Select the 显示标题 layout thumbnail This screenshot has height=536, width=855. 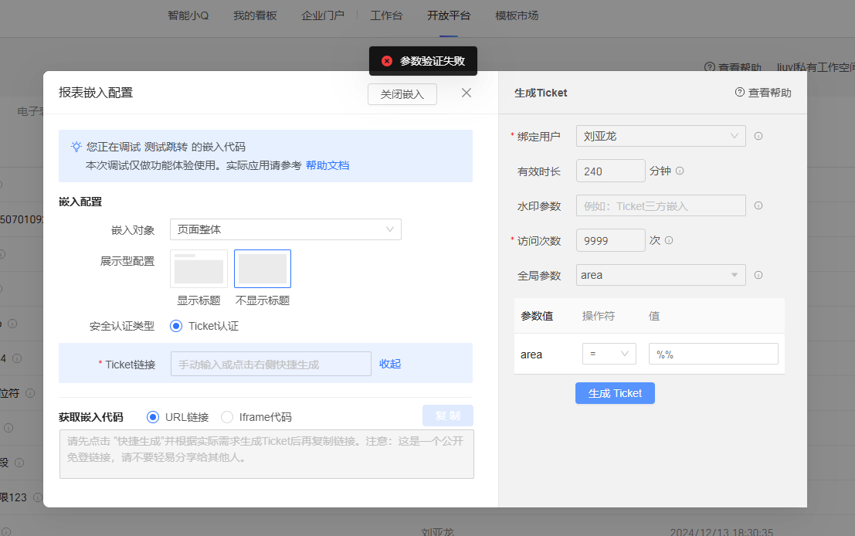click(x=199, y=269)
